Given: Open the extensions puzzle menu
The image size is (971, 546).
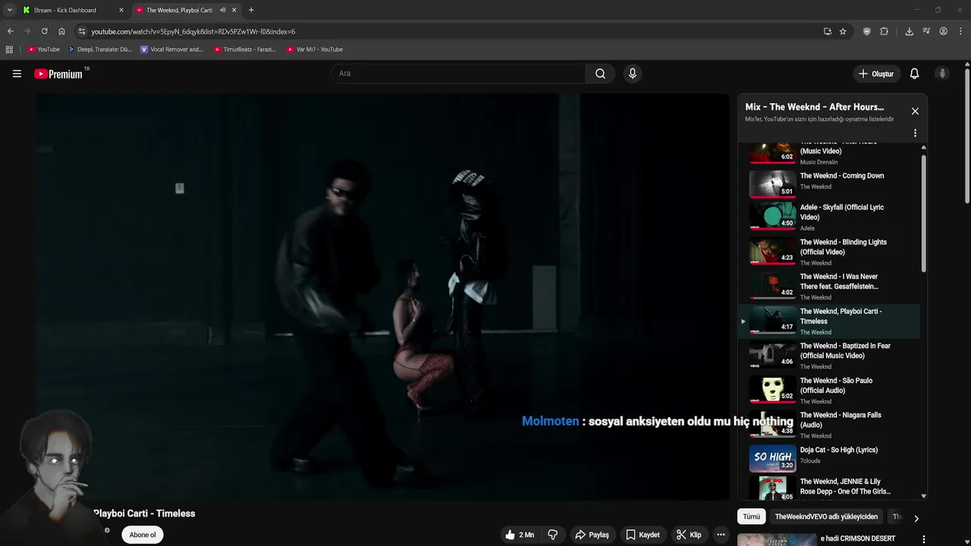Looking at the screenshot, I should pyautogui.click(x=884, y=31).
